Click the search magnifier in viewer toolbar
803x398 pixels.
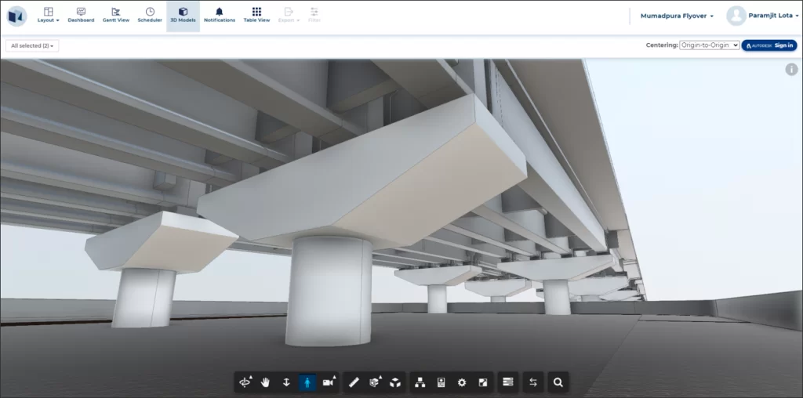coord(558,382)
